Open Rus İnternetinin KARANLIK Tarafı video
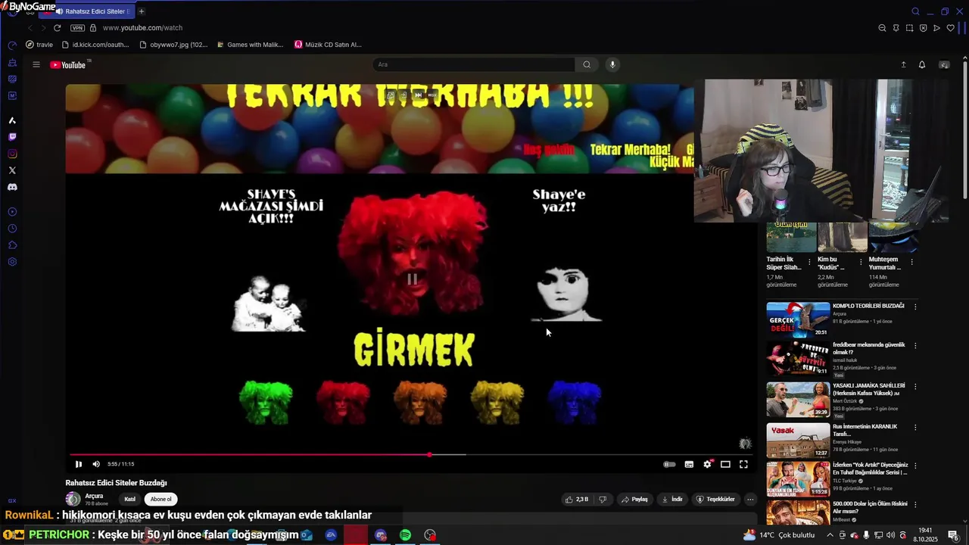Image resolution: width=969 pixels, height=545 pixels. tap(798, 440)
